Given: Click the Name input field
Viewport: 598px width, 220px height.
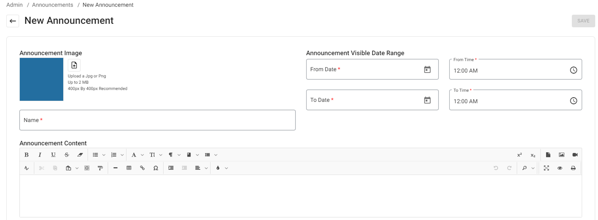Looking at the screenshot, I should [x=157, y=120].
